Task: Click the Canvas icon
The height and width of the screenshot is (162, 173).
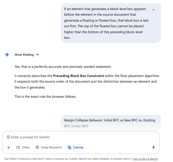Action: (x=70, y=147)
